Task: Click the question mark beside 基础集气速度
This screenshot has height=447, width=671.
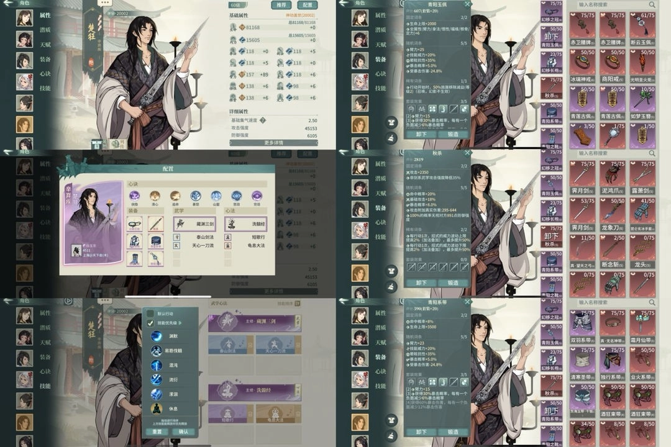Action: tap(263, 120)
